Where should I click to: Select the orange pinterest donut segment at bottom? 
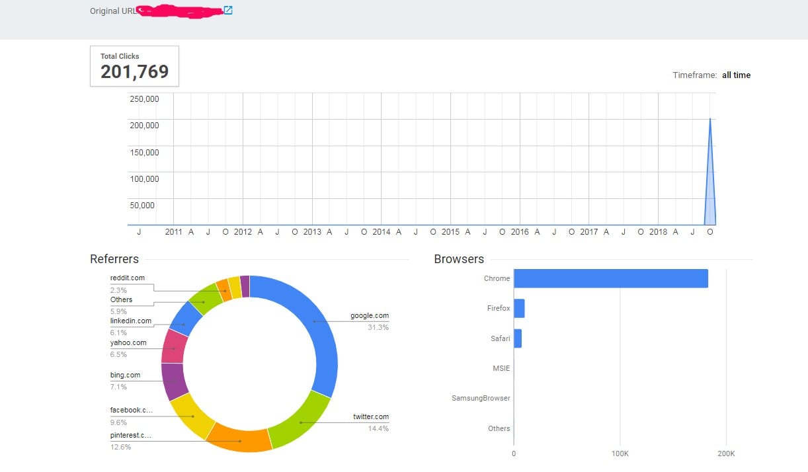click(x=239, y=439)
